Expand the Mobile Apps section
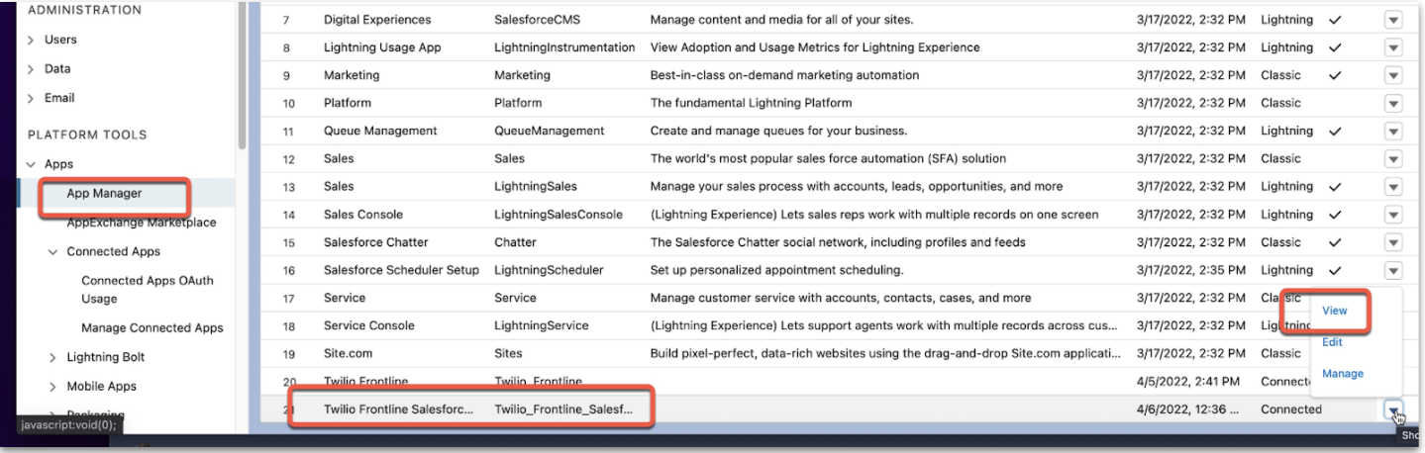 click(x=53, y=387)
